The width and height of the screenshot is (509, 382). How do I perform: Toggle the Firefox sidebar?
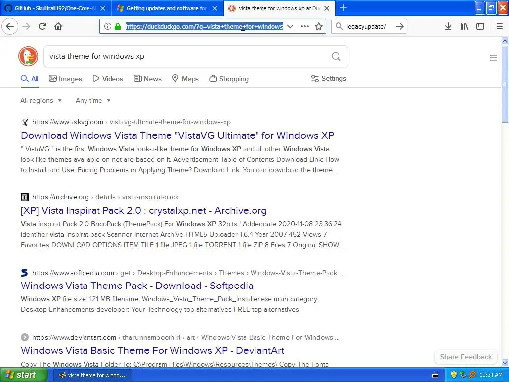[x=480, y=26]
